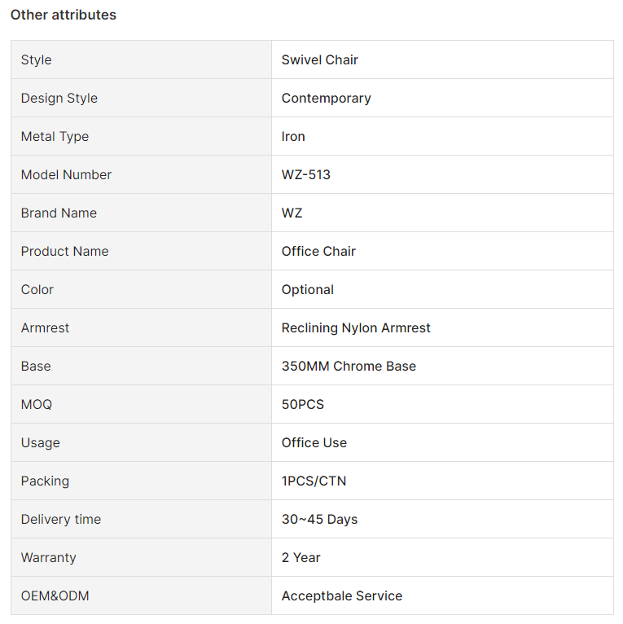The width and height of the screenshot is (623, 624).
Task: Click the 'Metal Type' label
Action: point(55,137)
